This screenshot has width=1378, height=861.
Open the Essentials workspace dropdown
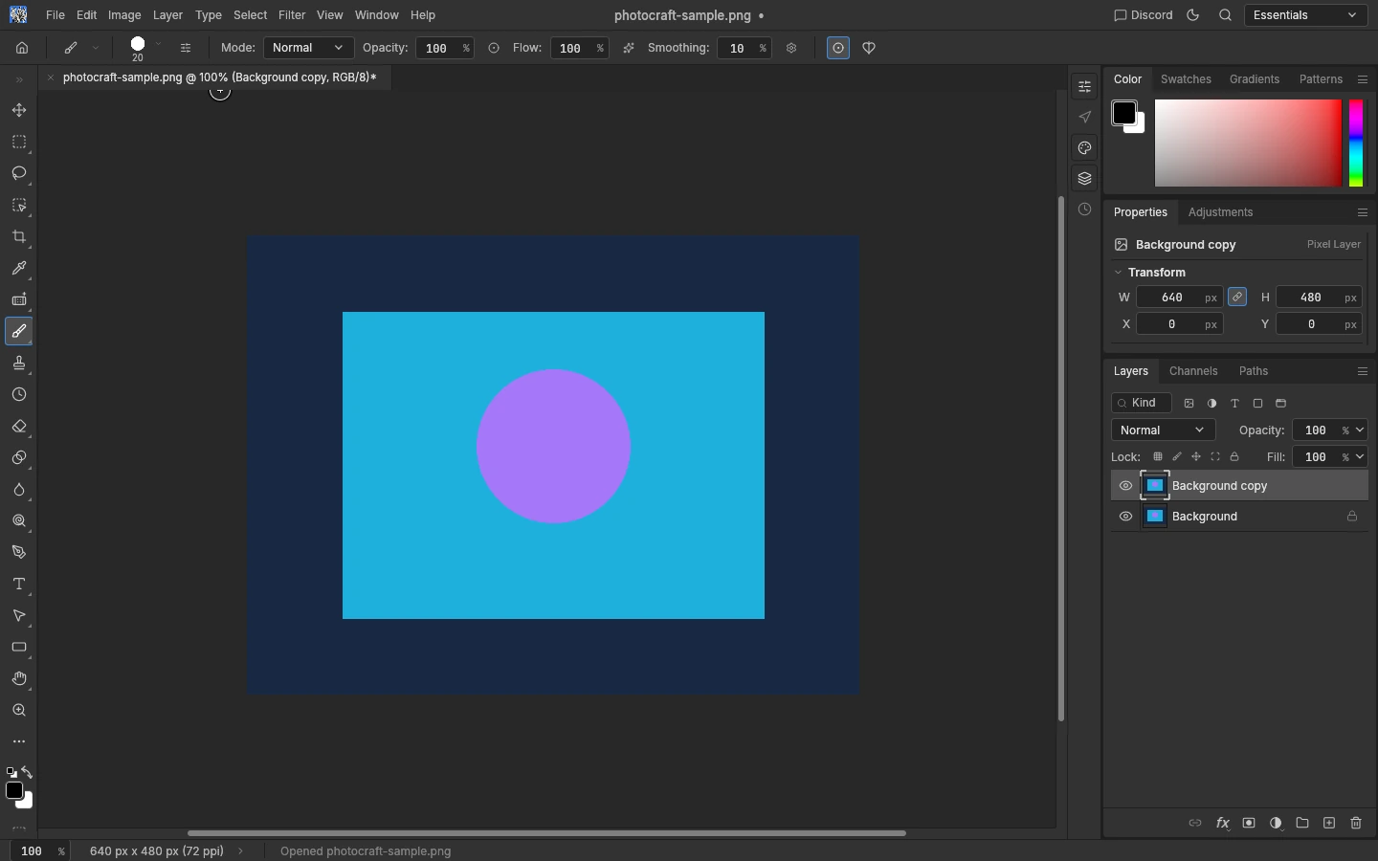coord(1305,15)
